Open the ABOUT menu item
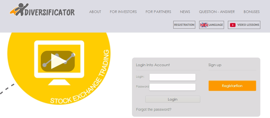The height and width of the screenshot is (118, 270). (95, 12)
